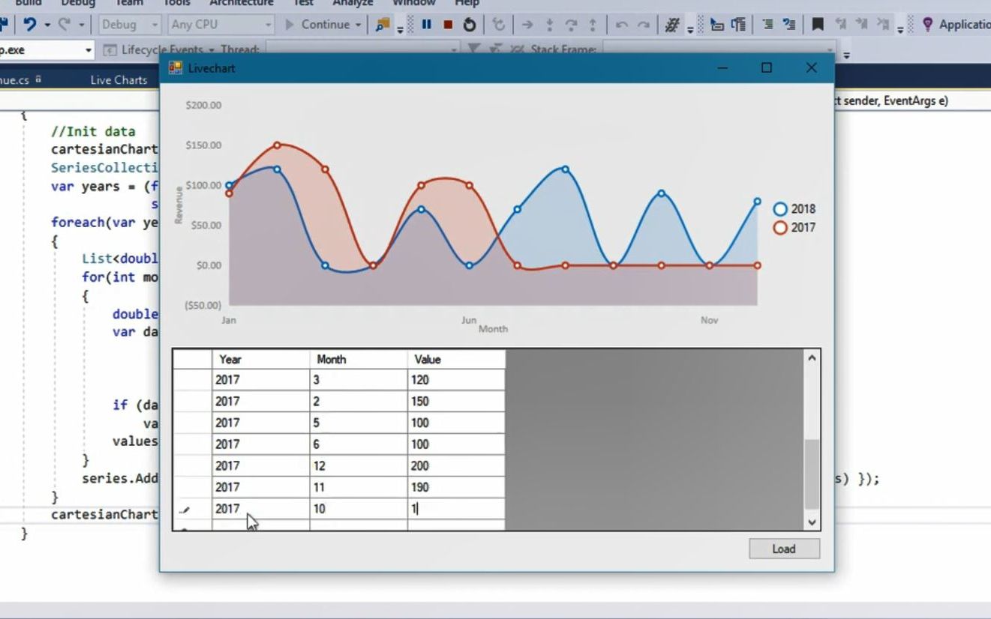Toggle a bookmark with the bookmark icon

tap(818, 24)
